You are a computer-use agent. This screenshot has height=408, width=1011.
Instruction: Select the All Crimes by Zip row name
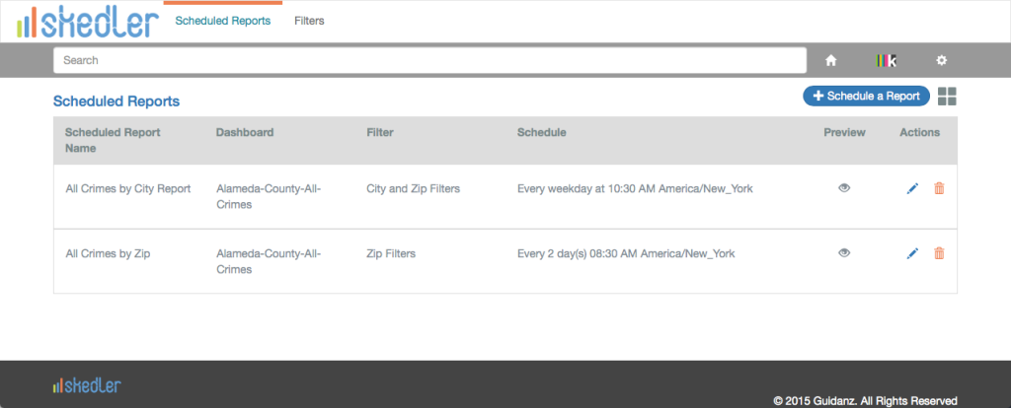(108, 253)
